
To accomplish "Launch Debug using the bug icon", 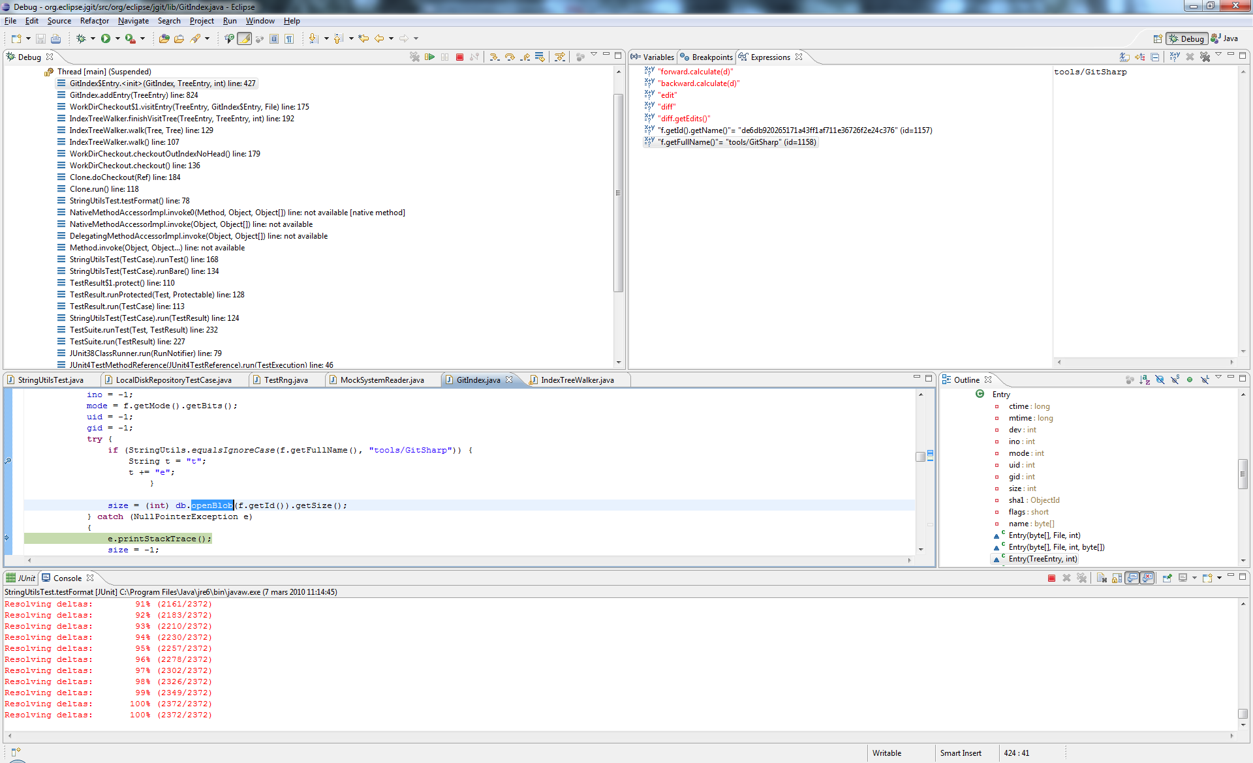I will point(81,39).
